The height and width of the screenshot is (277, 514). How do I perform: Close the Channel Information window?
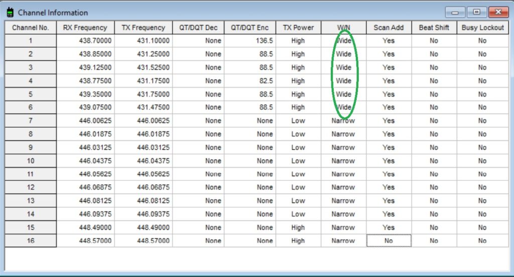[498, 12]
